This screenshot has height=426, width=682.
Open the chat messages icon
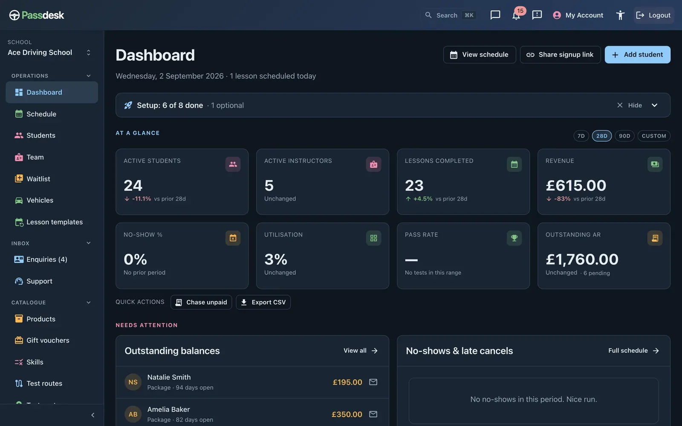(495, 15)
